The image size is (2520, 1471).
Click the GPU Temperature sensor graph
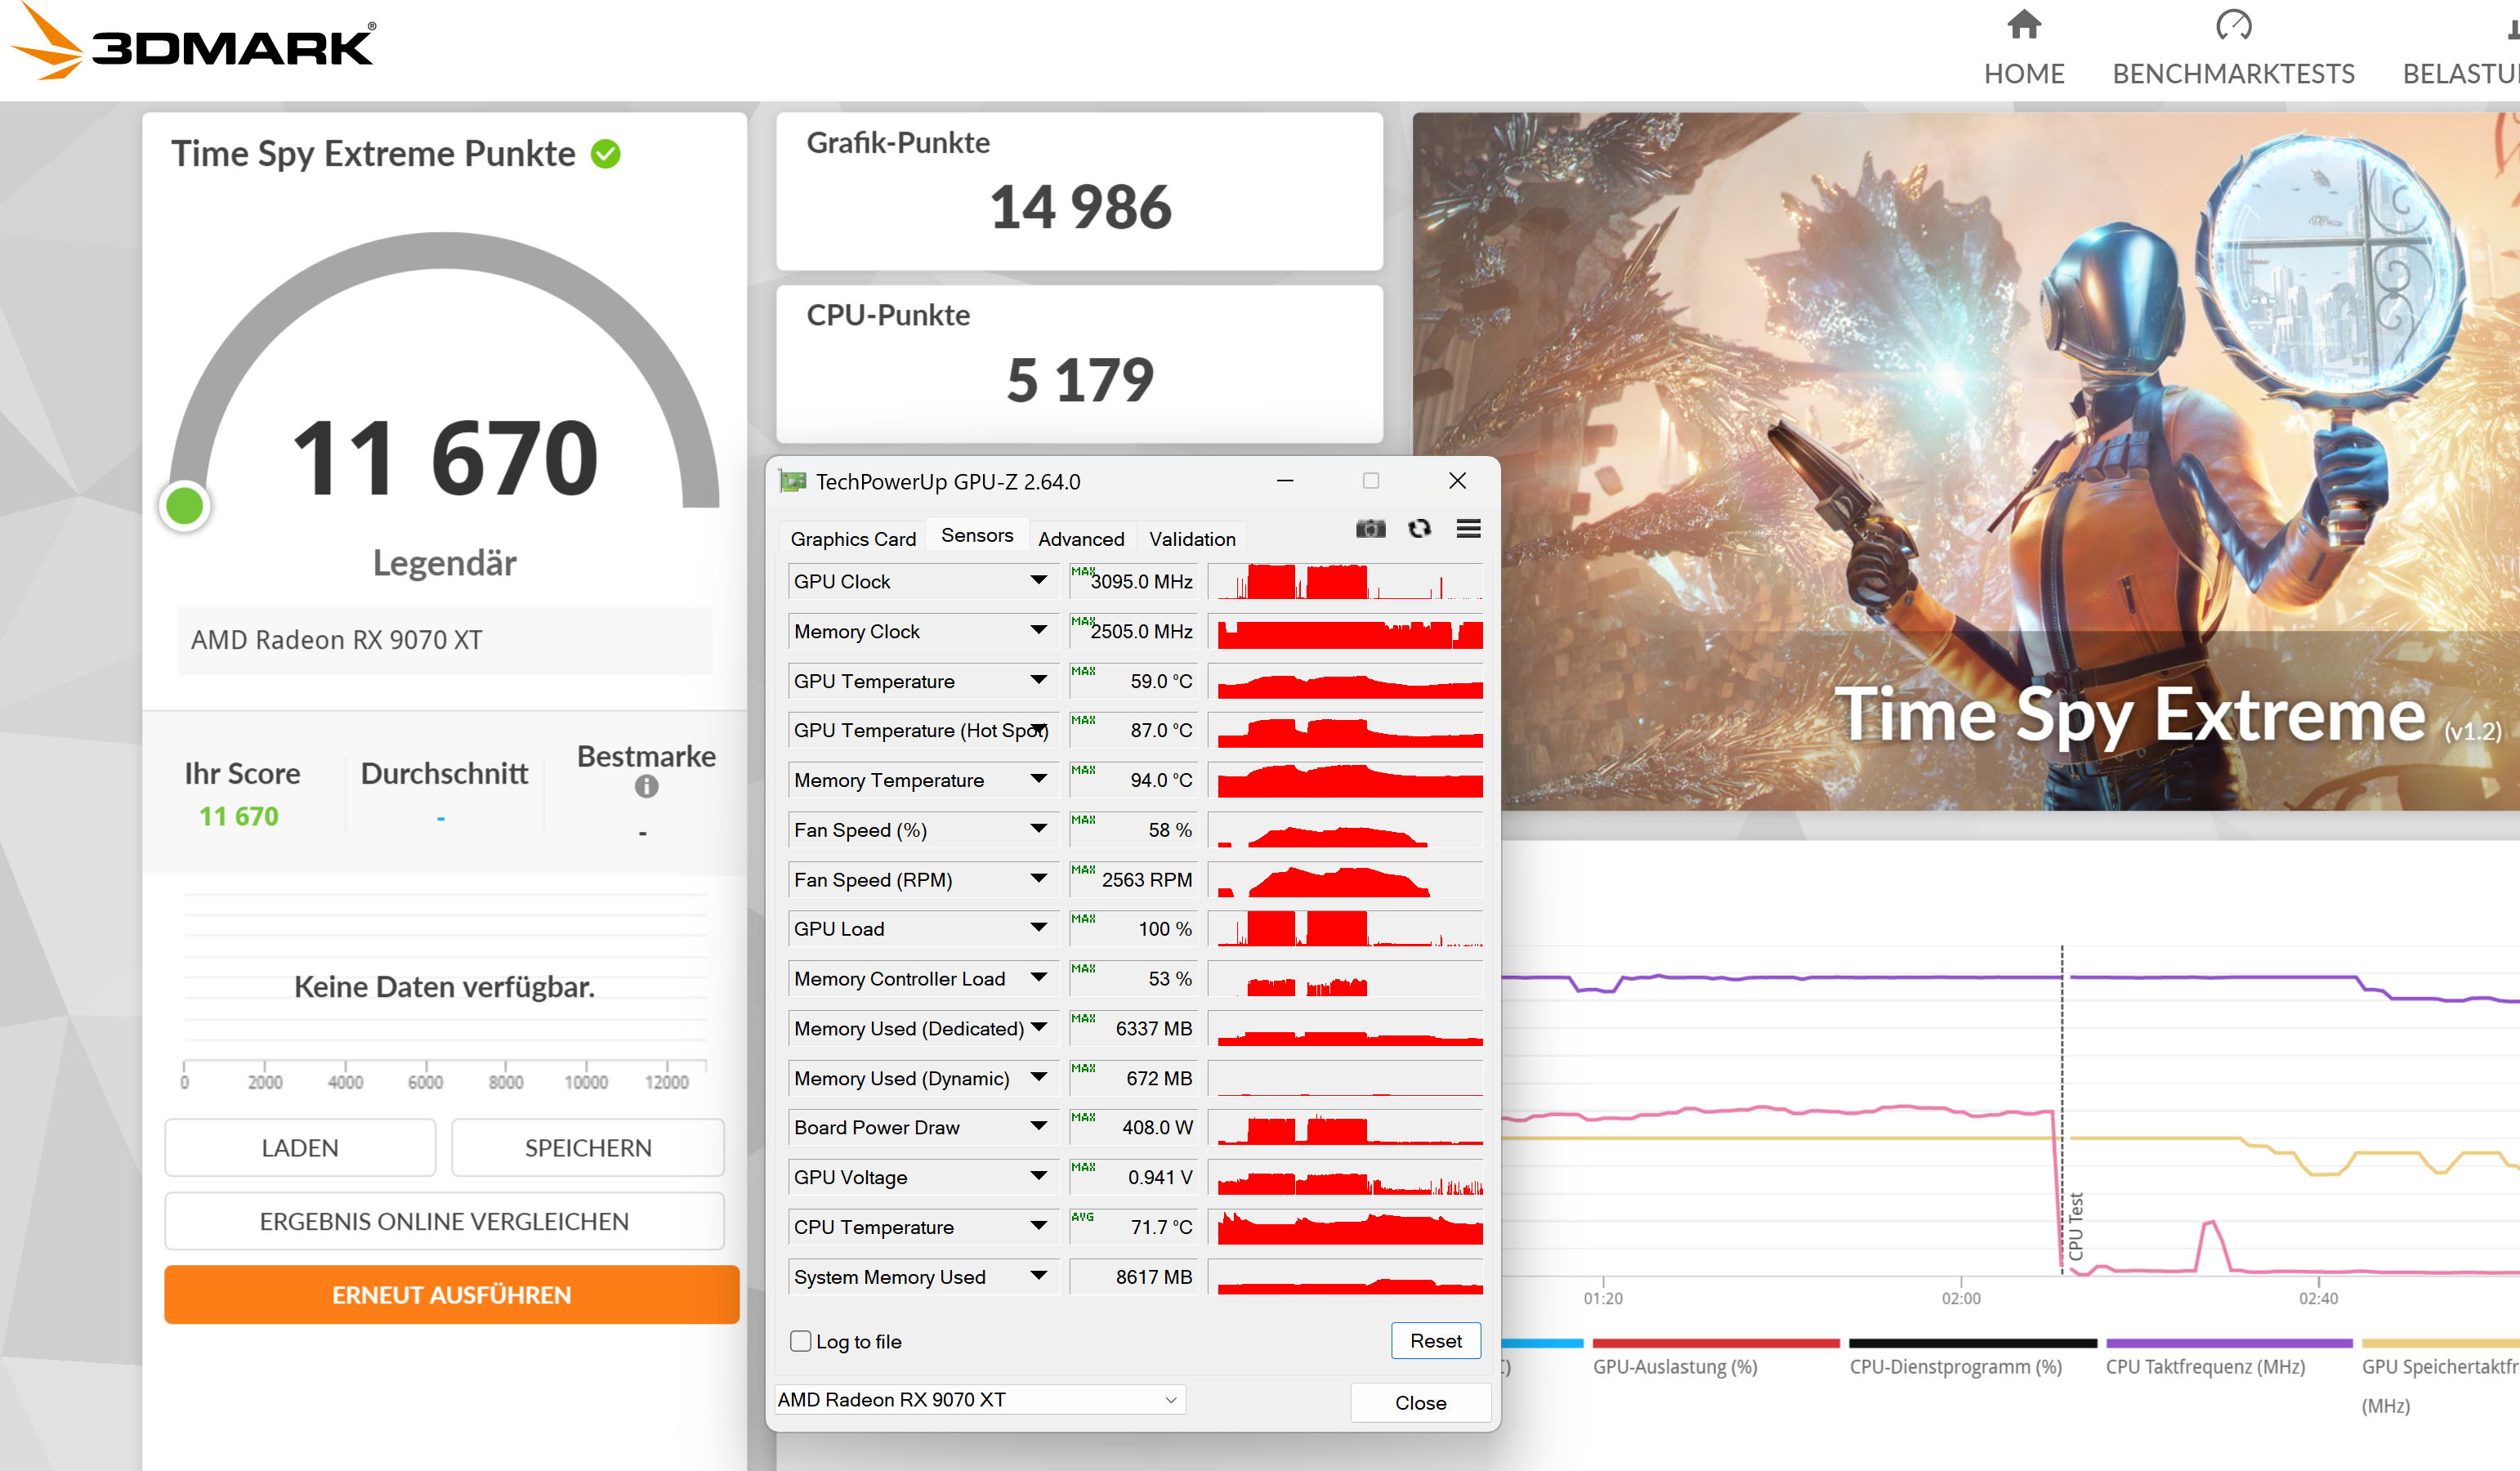coord(1345,681)
